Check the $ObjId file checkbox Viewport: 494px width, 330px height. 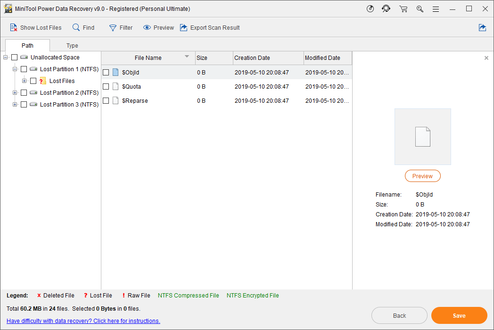pyautogui.click(x=106, y=72)
